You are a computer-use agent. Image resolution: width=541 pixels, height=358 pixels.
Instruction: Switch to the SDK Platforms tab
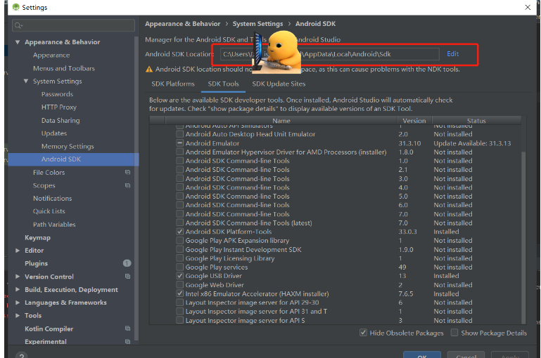point(173,84)
